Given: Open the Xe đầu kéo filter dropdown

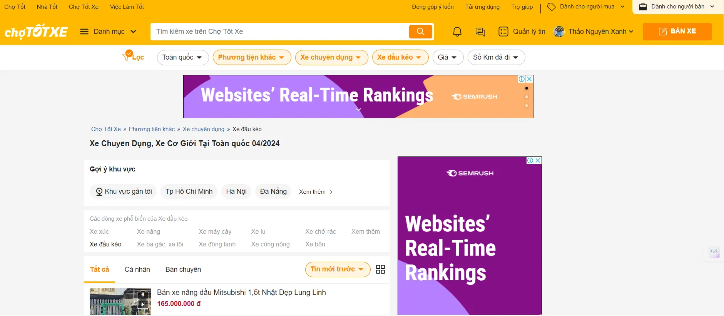Looking at the screenshot, I should click(x=400, y=57).
